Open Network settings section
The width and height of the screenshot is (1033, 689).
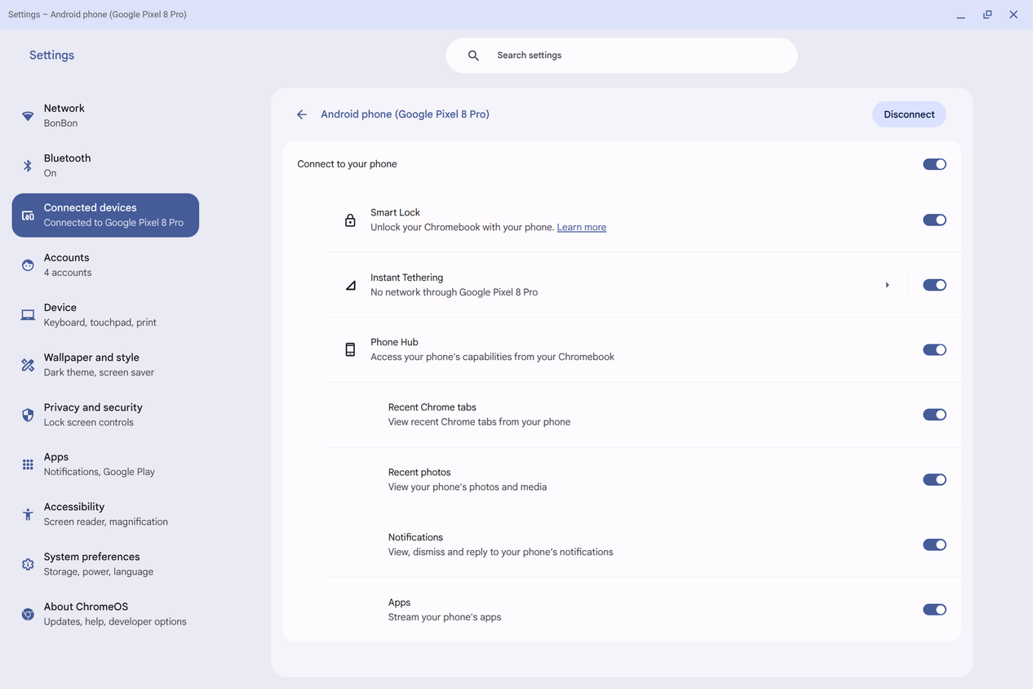pos(105,116)
